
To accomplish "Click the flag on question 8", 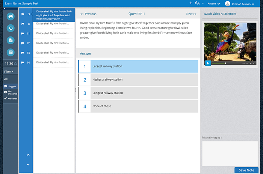I will (x=23, y=24).
